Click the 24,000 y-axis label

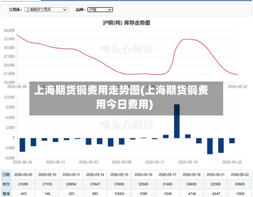click(9, 65)
